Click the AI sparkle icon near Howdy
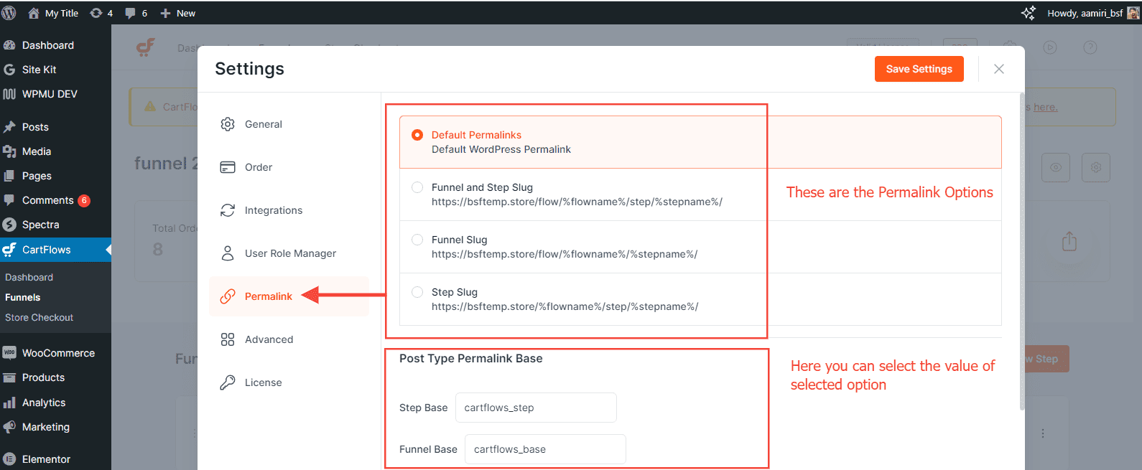This screenshot has height=470, width=1142. point(1028,13)
